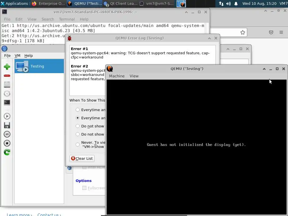The width and height of the screenshot is (288, 216).
Task: Click the AQEMU globe window icon
Action: 4,49
